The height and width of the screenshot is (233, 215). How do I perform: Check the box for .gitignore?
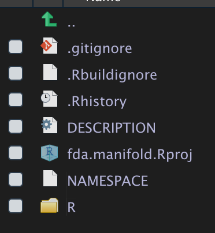click(16, 47)
